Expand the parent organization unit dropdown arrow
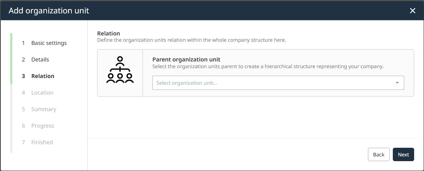The height and width of the screenshot is (171, 424). [x=397, y=83]
